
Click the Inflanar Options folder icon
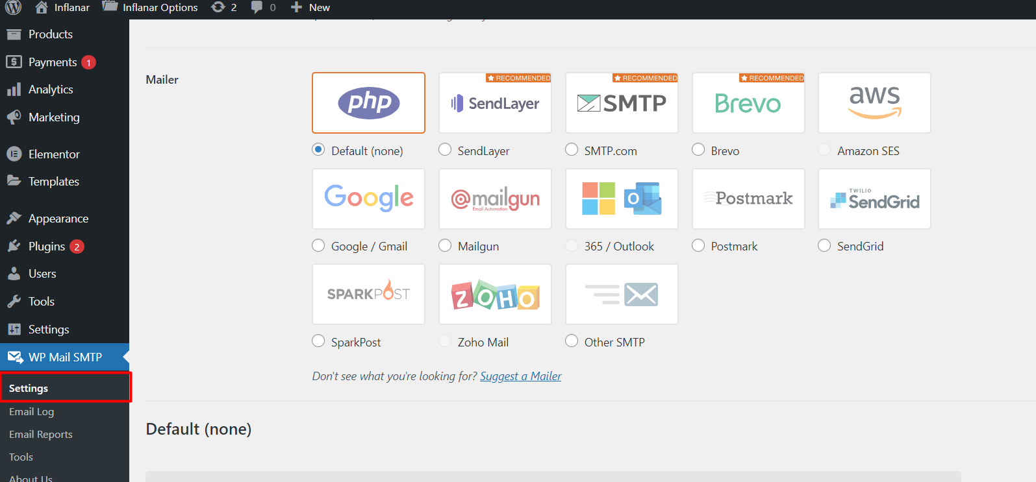pos(110,6)
